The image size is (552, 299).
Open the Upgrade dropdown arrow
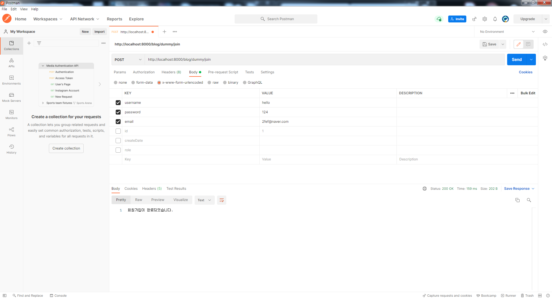[x=546, y=19]
